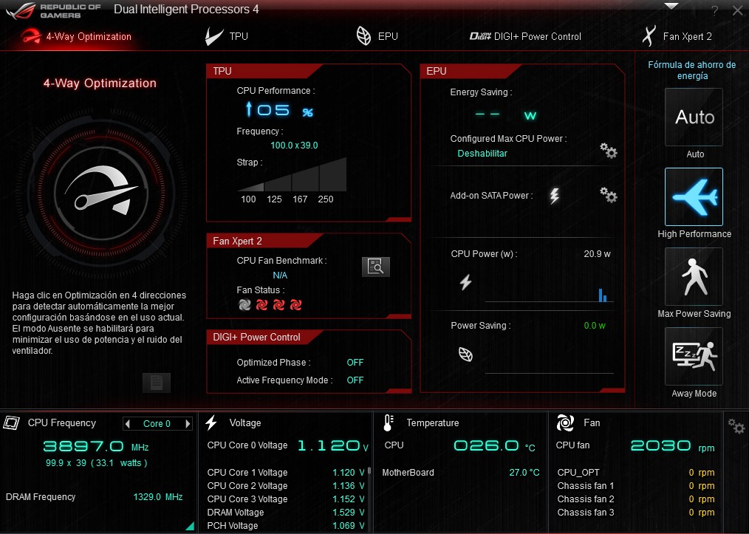The width and height of the screenshot is (749, 534).
Task: Toggle Add-on SATA Power lightning icon
Action: point(554,195)
